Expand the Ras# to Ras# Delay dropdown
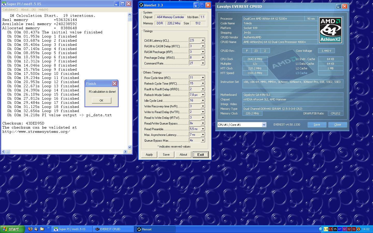373x233 pixels. click(x=203, y=89)
